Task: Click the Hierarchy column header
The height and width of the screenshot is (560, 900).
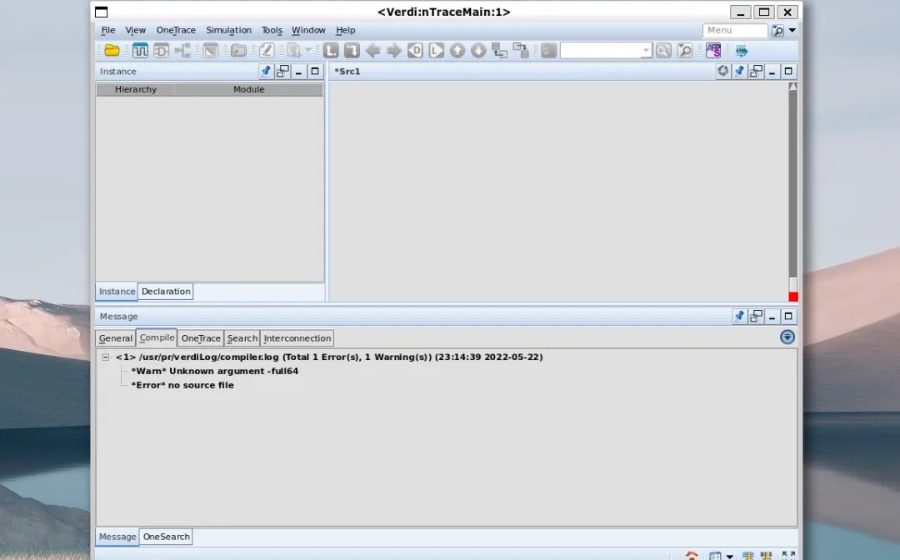Action: (x=136, y=89)
